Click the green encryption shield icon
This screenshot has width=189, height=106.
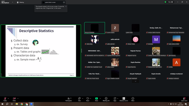165,2
